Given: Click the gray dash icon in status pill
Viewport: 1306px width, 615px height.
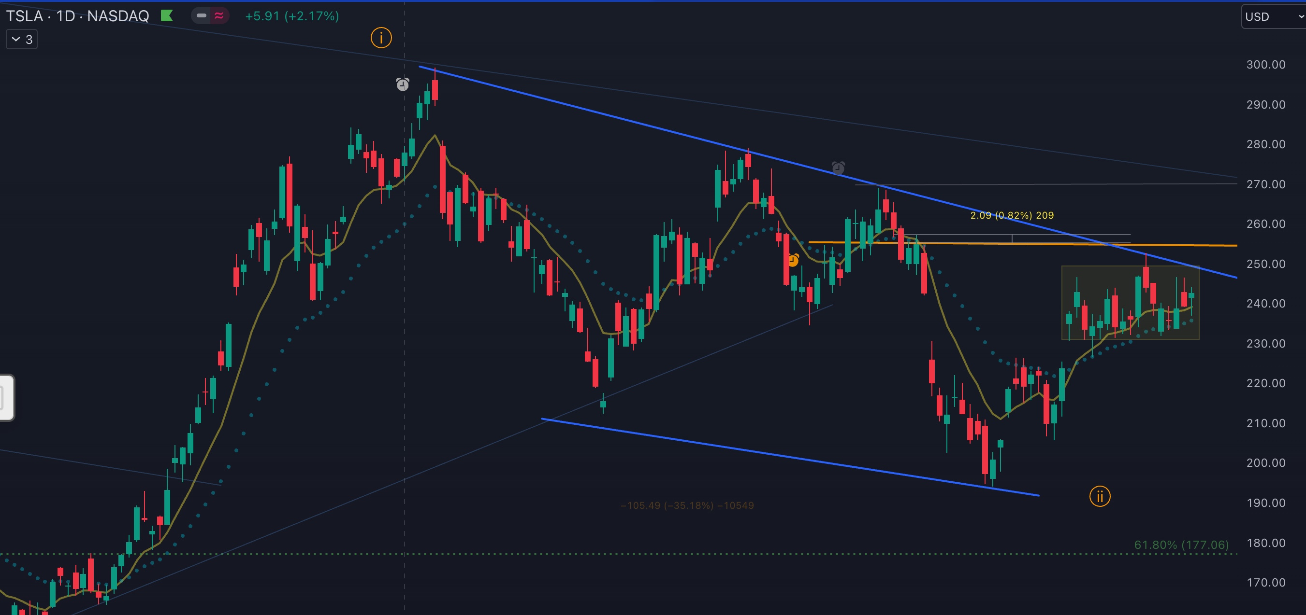Looking at the screenshot, I should click(x=201, y=16).
